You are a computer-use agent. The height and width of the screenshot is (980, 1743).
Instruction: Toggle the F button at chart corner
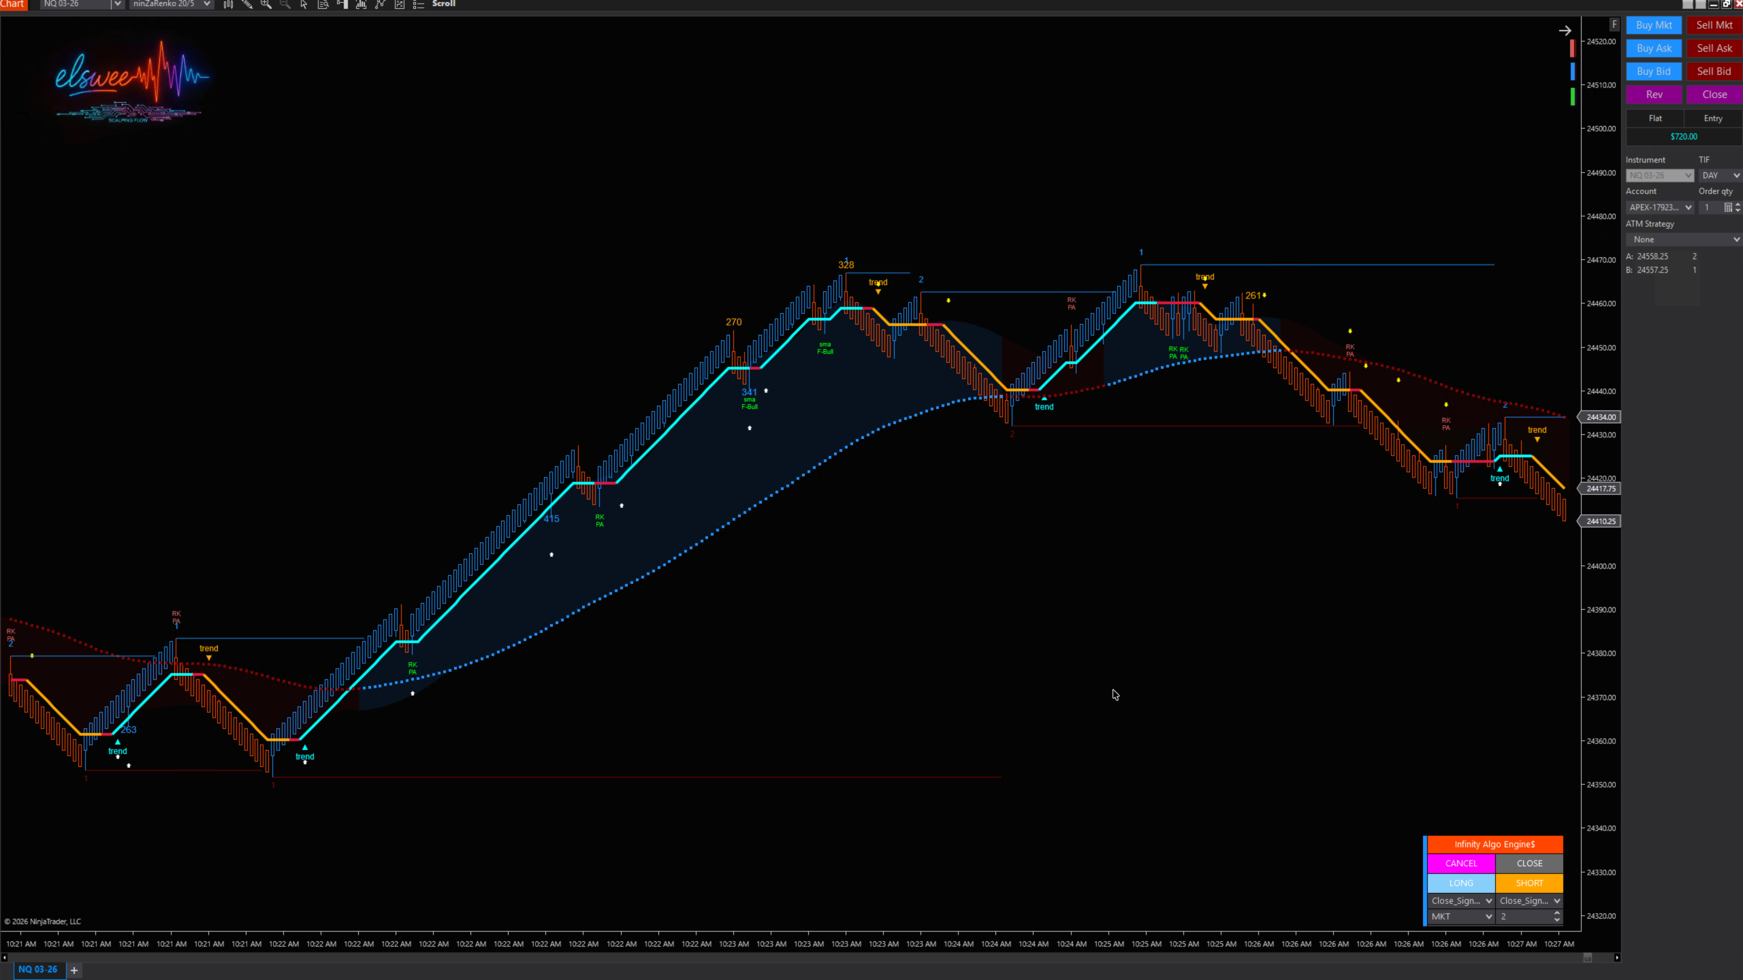(1614, 24)
